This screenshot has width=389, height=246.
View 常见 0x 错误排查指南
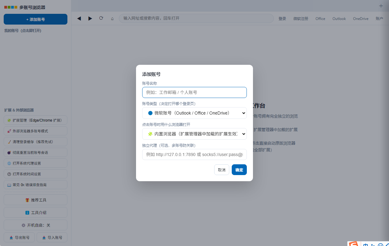click(35, 185)
